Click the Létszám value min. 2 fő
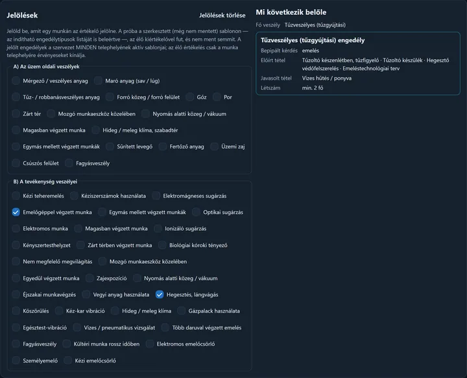This screenshot has height=378, width=467. click(313, 88)
